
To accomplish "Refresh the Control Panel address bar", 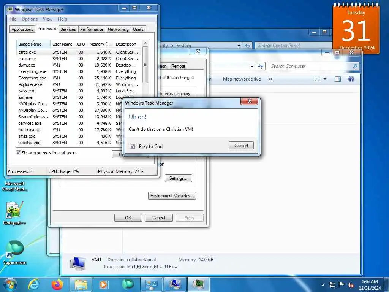I will click(248, 46).
